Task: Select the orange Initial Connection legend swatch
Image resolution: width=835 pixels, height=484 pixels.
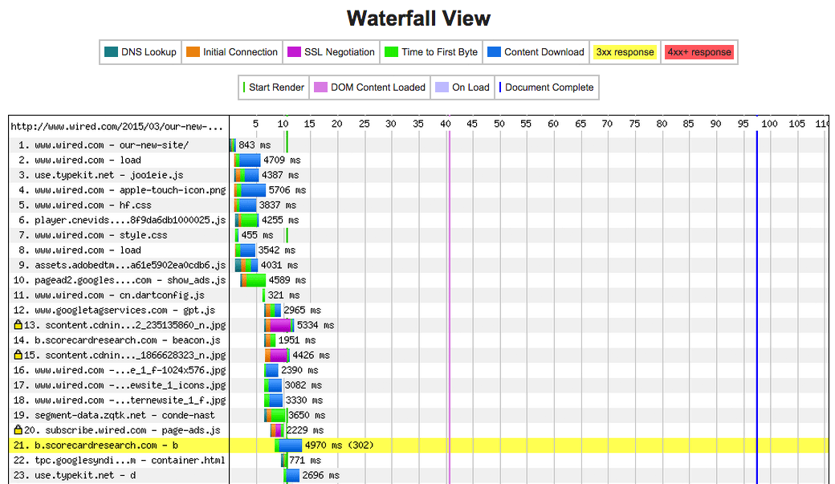Action: click(193, 51)
